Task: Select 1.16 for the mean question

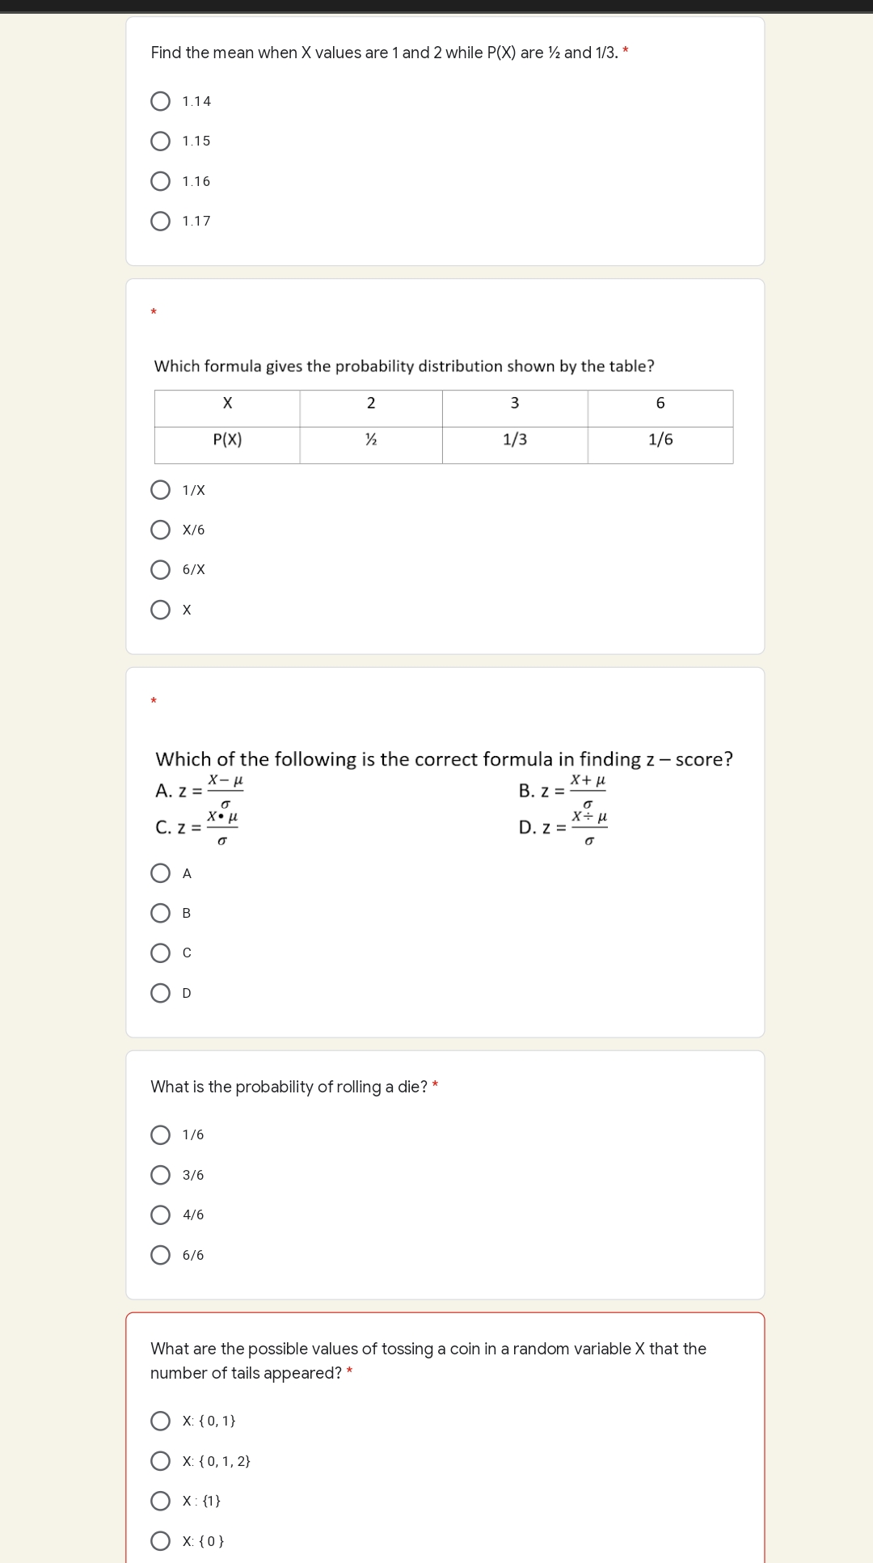Action: pos(160,180)
